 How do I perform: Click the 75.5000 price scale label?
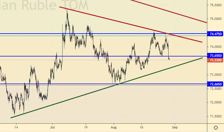(215, 5)
